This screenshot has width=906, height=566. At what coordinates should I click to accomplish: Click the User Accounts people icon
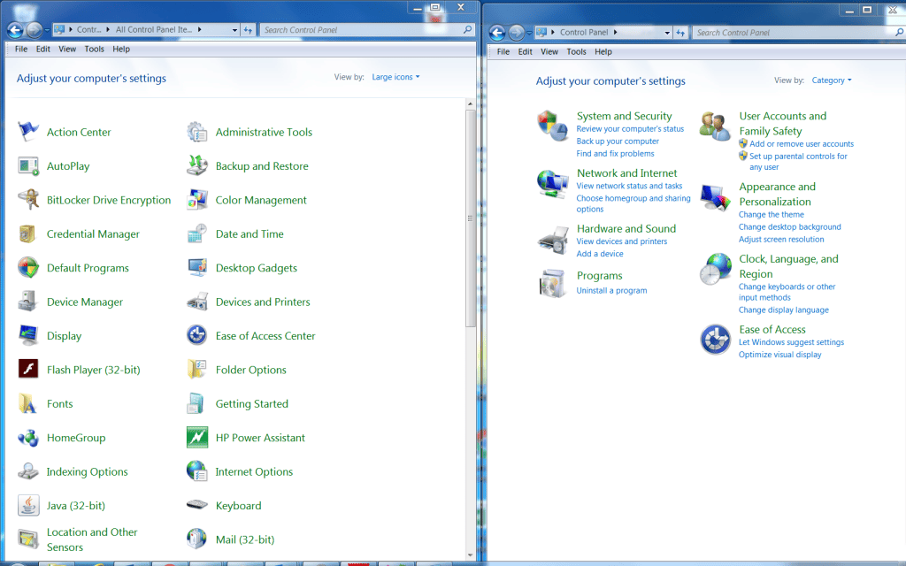point(715,126)
